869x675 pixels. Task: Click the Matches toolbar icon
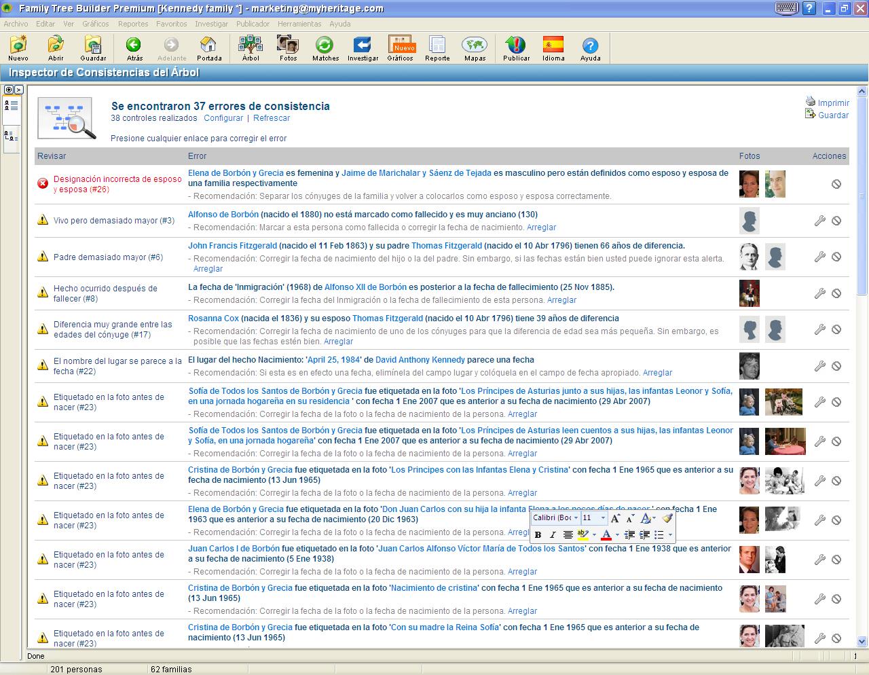coord(325,49)
